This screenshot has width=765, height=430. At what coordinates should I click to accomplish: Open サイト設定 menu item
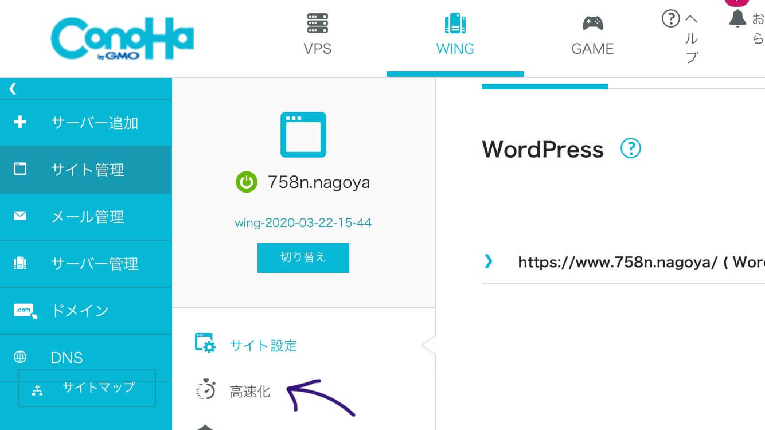point(264,346)
